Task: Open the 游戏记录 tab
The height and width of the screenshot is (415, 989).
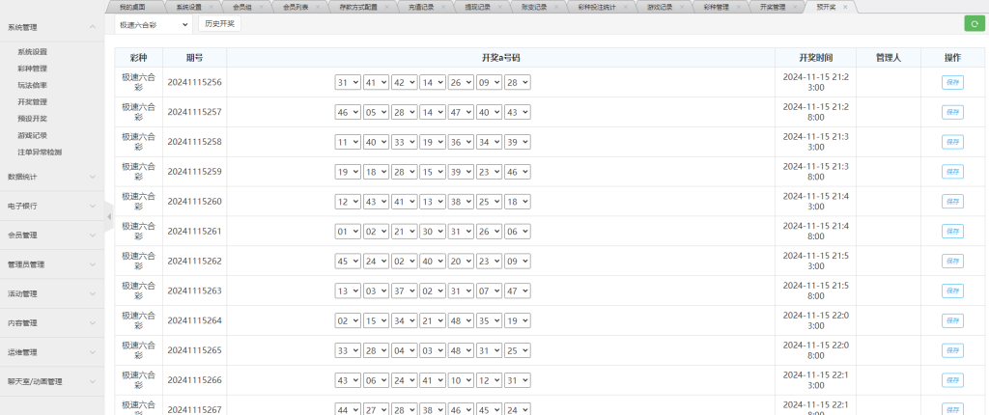Action: pos(660,7)
